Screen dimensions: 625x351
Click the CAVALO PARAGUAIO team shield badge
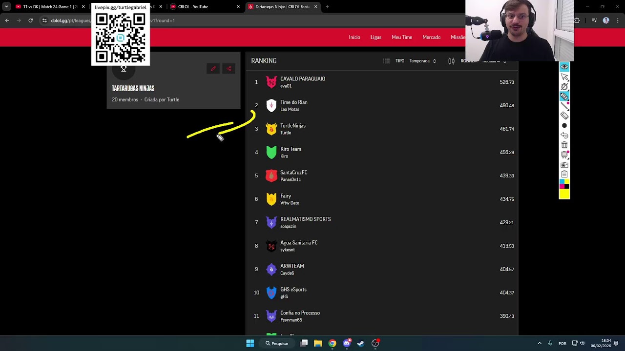pos(271,82)
